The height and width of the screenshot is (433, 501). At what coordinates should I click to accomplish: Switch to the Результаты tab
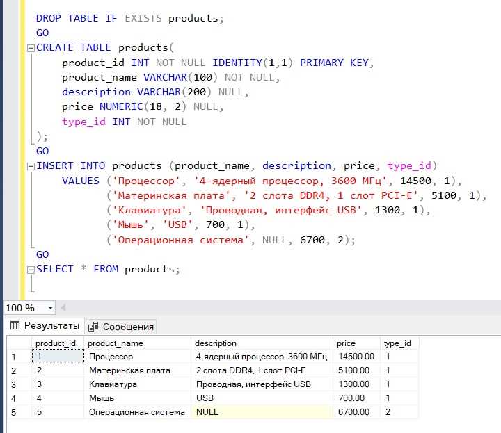point(45,325)
